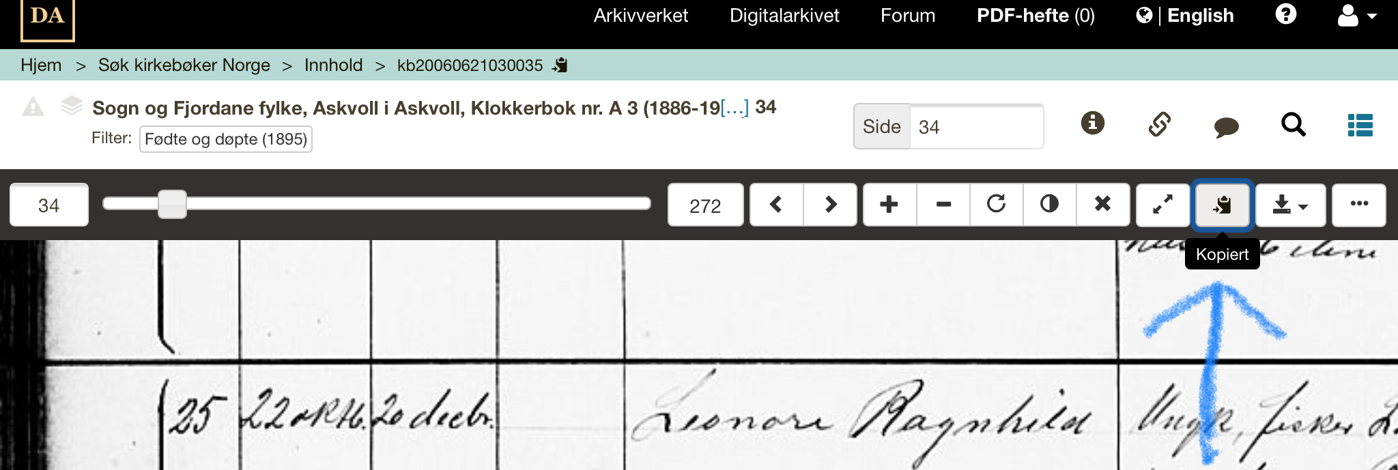The height and width of the screenshot is (470, 1398).
Task: Open the download dropdown menu
Action: click(x=1290, y=205)
